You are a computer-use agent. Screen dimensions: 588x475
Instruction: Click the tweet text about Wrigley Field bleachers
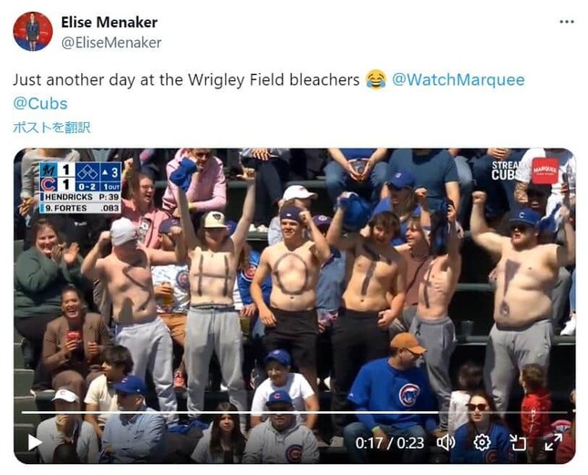[x=186, y=80]
